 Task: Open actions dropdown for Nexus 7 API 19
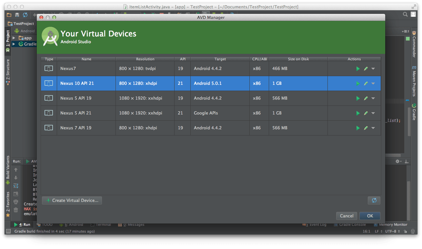[373, 128]
